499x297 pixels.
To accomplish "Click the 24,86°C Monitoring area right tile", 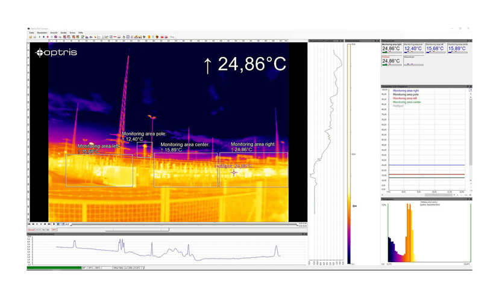I will 392,48.
